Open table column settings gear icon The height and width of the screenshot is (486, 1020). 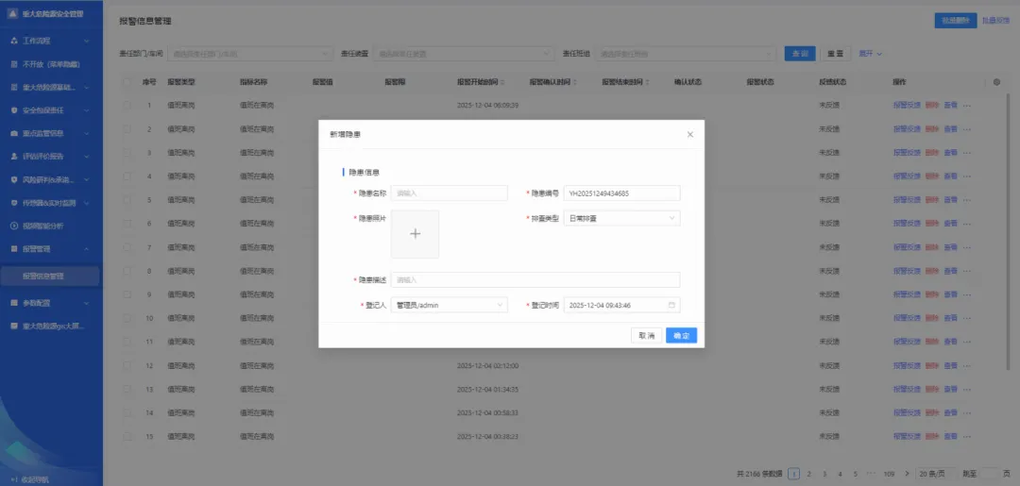[x=996, y=82]
